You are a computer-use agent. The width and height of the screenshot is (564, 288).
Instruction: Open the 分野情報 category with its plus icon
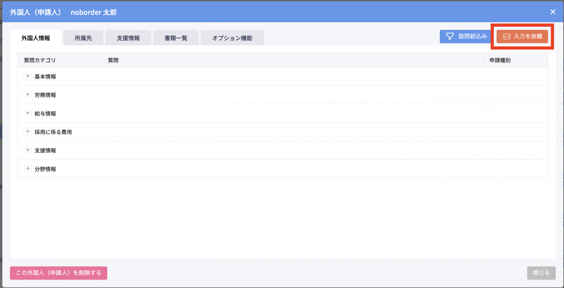point(28,168)
